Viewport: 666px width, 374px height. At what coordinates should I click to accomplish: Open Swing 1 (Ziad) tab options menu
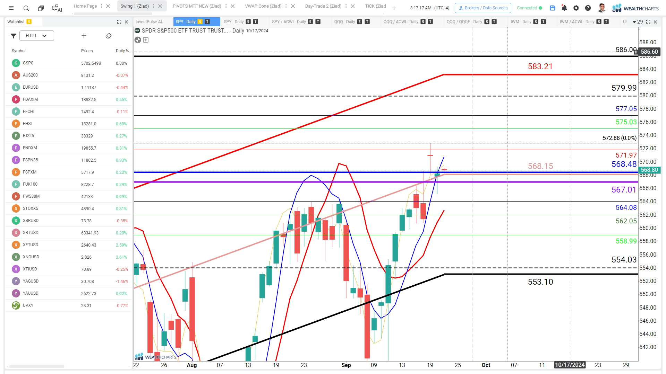coord(153,6)
